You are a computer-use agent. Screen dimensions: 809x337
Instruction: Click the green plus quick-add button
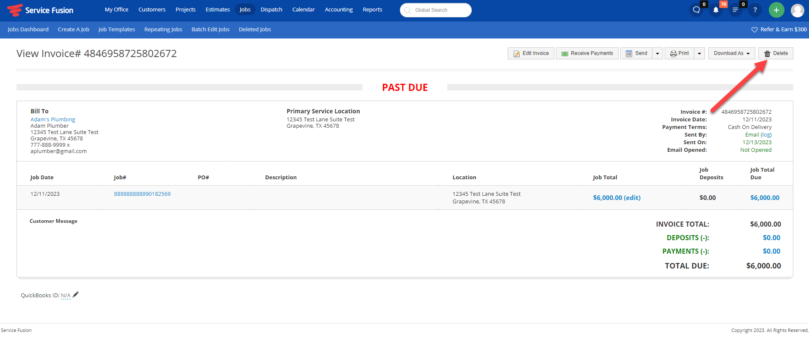pos(776,10)
